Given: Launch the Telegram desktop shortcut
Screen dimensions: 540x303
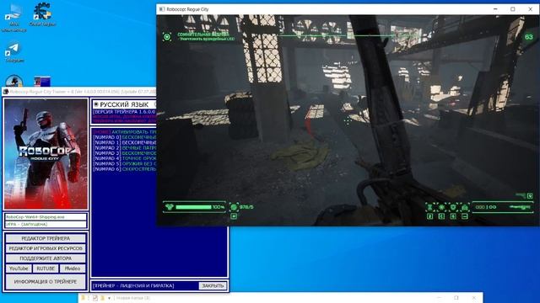Looking at the screenshot, I should click(14, 52).
